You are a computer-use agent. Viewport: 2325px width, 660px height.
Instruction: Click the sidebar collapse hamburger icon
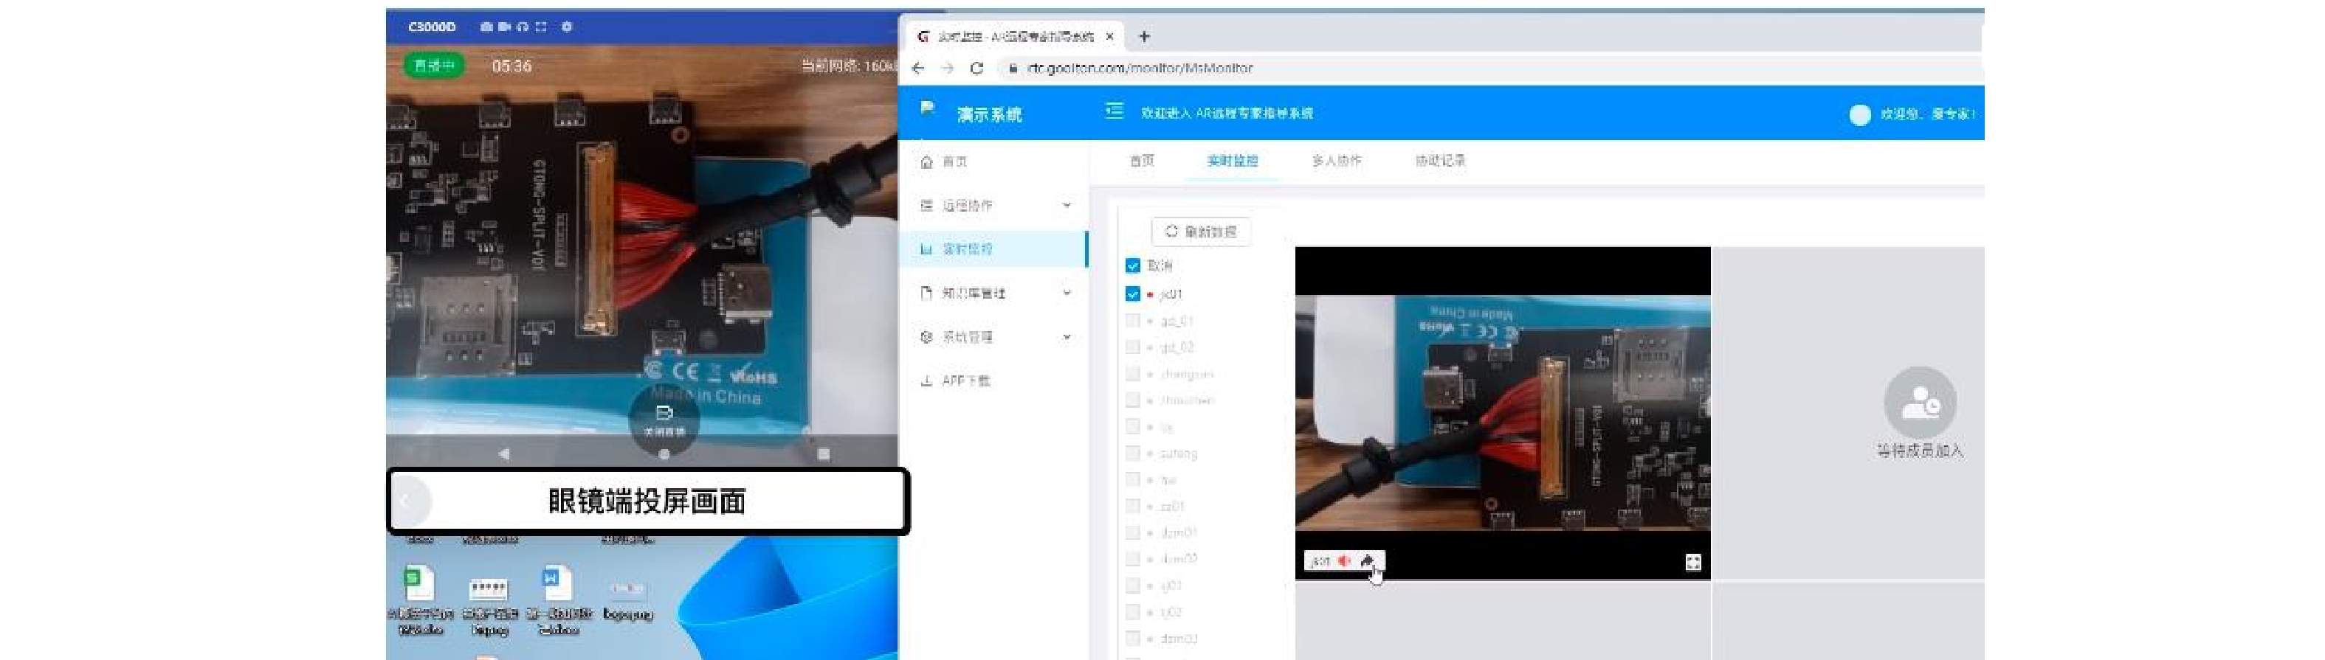[x=1114, y=111]
